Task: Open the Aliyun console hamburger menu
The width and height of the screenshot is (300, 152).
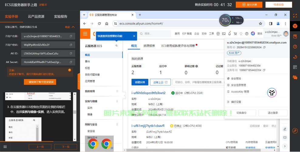Action: pyautogui.click(x=85, y=34)
